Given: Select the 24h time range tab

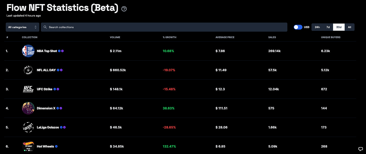Looking at the screenshot, I should pos(317,27).
